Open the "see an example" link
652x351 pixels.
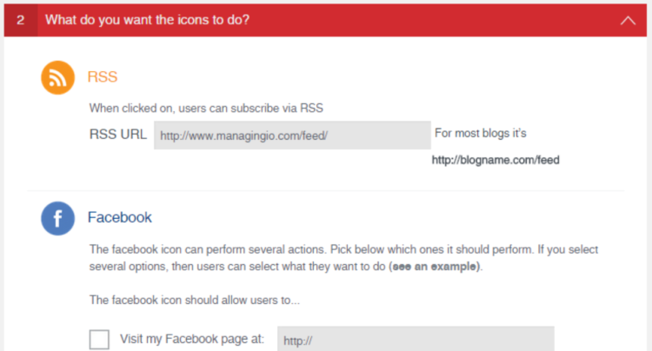point(435,266)
